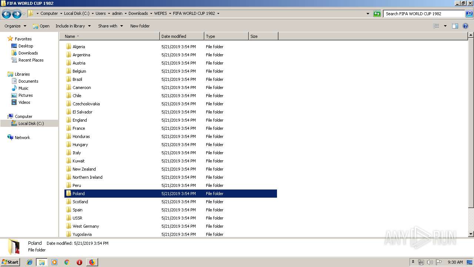Image resolution: width=474 pixels, height=267 pixels.
Task: Select the Brazil folder icon
Action: pos(69,79)
